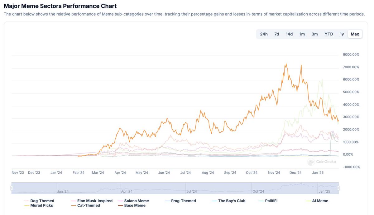
Task: Click the Mar '24 x-axis label
Action: coord(98,172)
